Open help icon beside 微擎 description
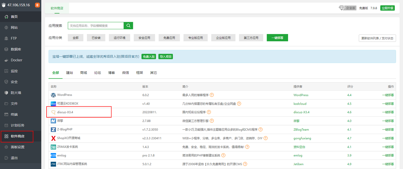403x169 pixels. coord(212,121)
